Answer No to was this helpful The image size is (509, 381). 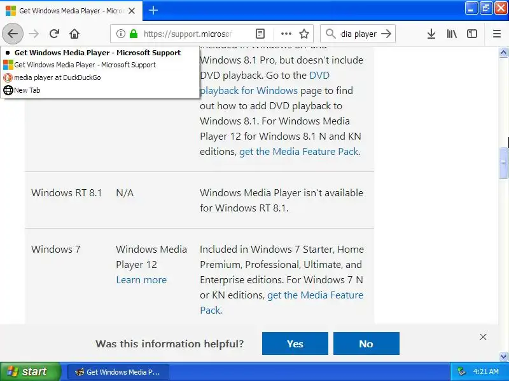tap(366, 344)
